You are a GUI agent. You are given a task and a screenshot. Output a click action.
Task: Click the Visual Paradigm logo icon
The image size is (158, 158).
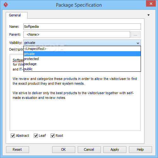click(6, 5)
